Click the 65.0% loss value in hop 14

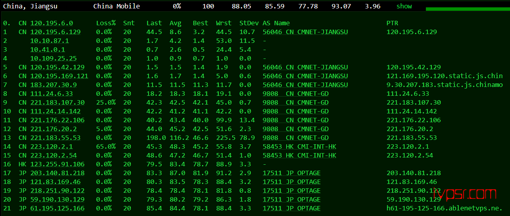(106, 147)
